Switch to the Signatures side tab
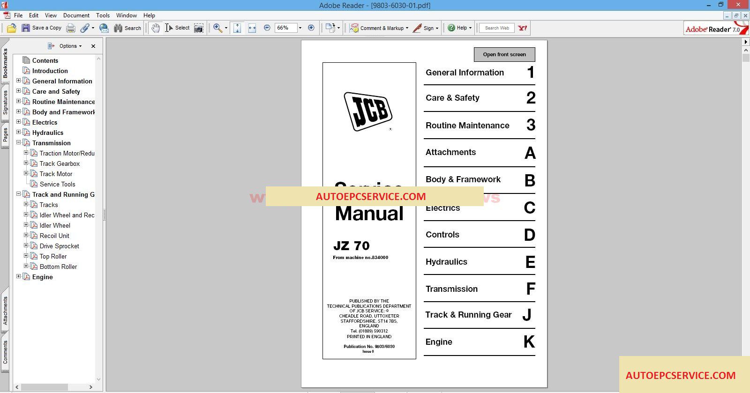Screen dimensions: 750x393 (5, 103)
